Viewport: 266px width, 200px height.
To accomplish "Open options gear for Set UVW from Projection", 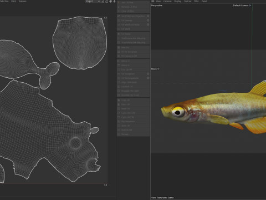I will 148,16.
